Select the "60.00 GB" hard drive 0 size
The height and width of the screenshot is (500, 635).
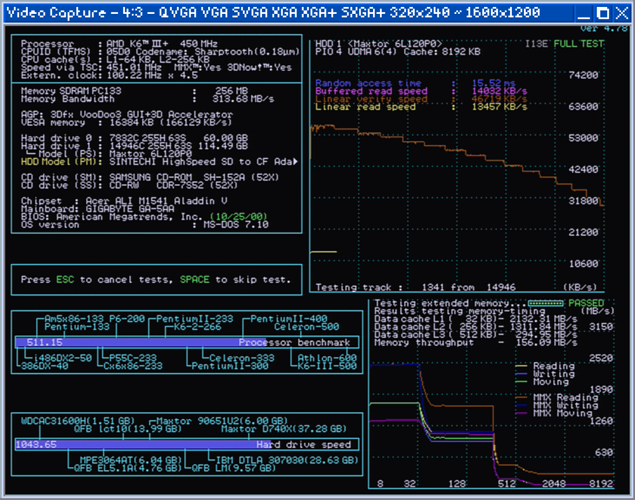tap(226, 138)
